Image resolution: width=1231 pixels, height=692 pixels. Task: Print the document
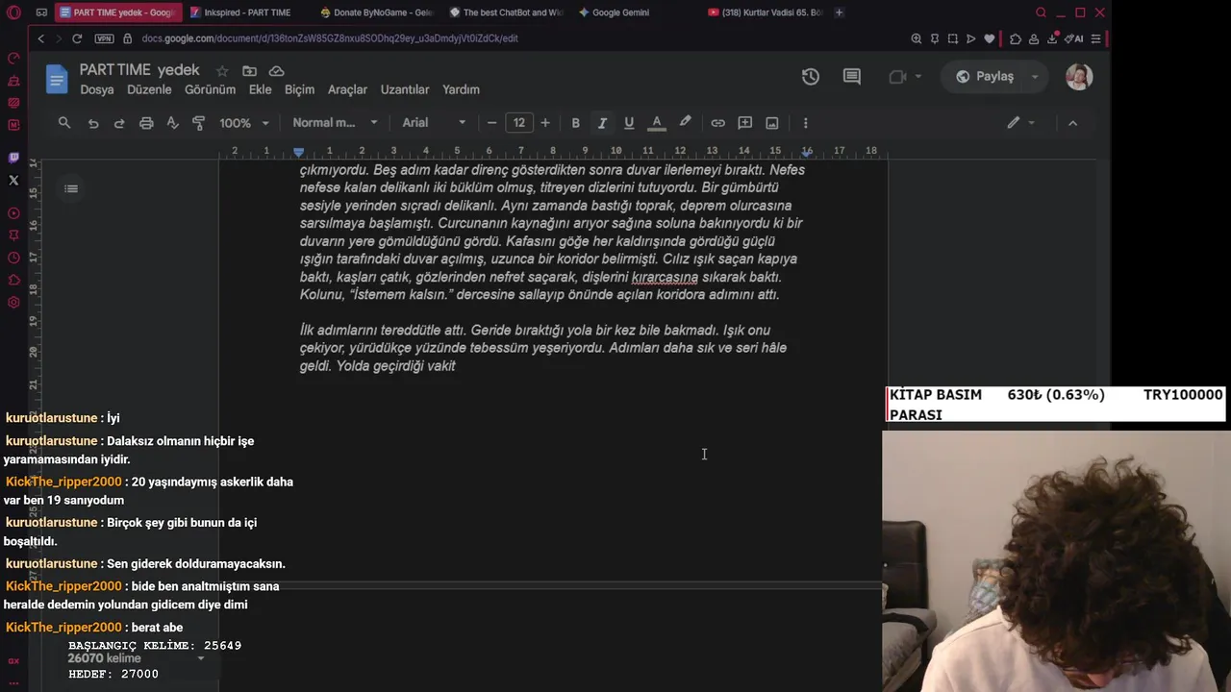coord(146,123)
